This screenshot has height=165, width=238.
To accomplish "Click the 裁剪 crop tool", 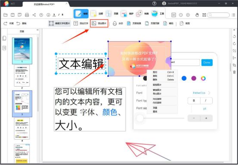I will [185, 23].
